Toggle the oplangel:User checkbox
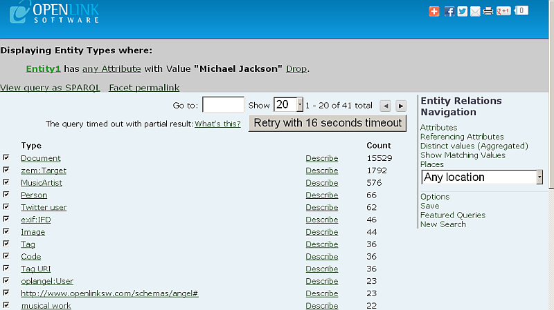The height and width of the screenshot is (310, 554). click(x=6, y=280)
